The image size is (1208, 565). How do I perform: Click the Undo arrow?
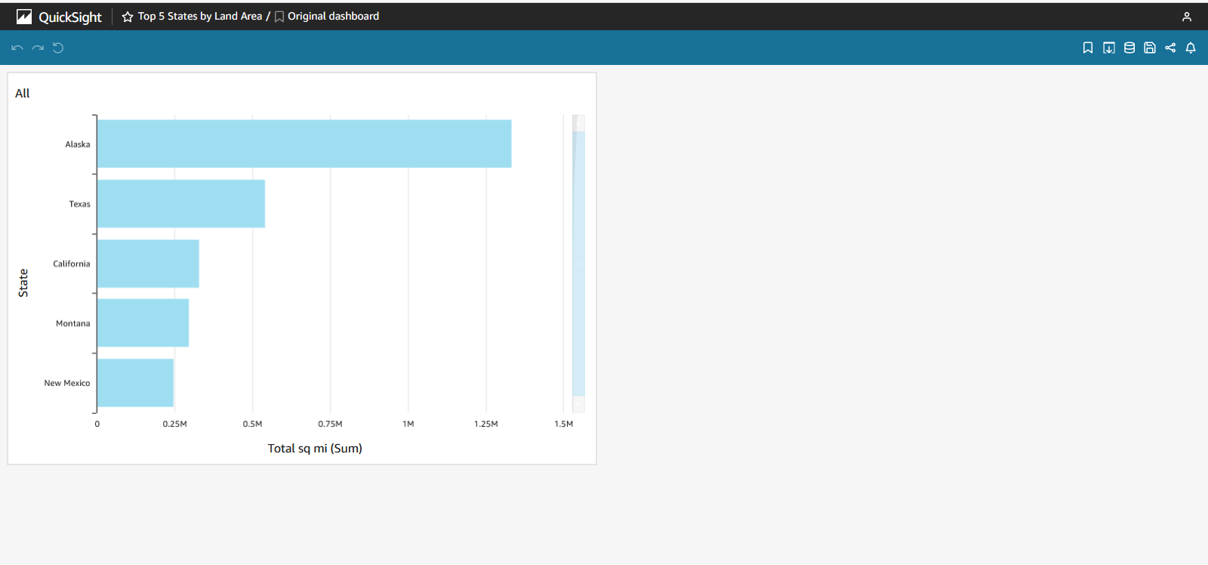coord(17,48)
